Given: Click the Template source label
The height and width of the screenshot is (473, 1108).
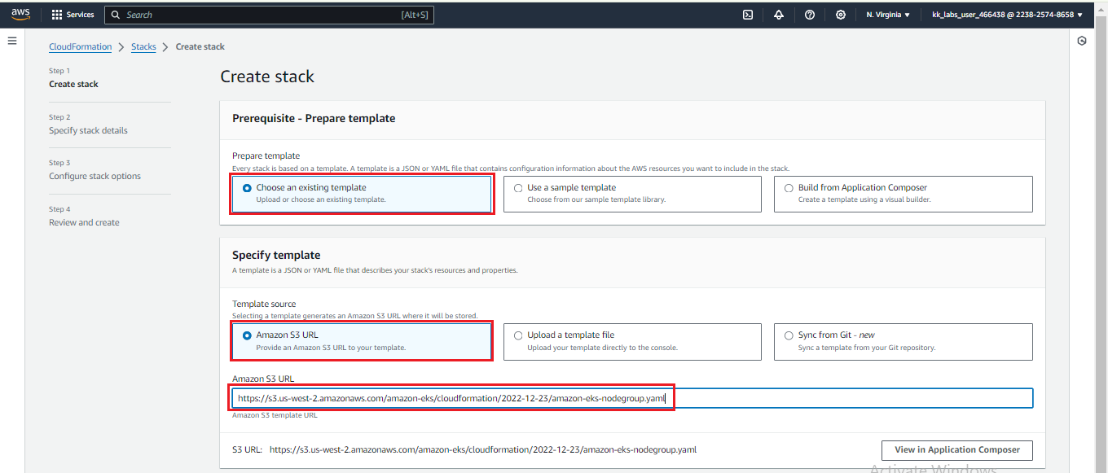Looking at the screenshot, I should (x=265, y=304).
